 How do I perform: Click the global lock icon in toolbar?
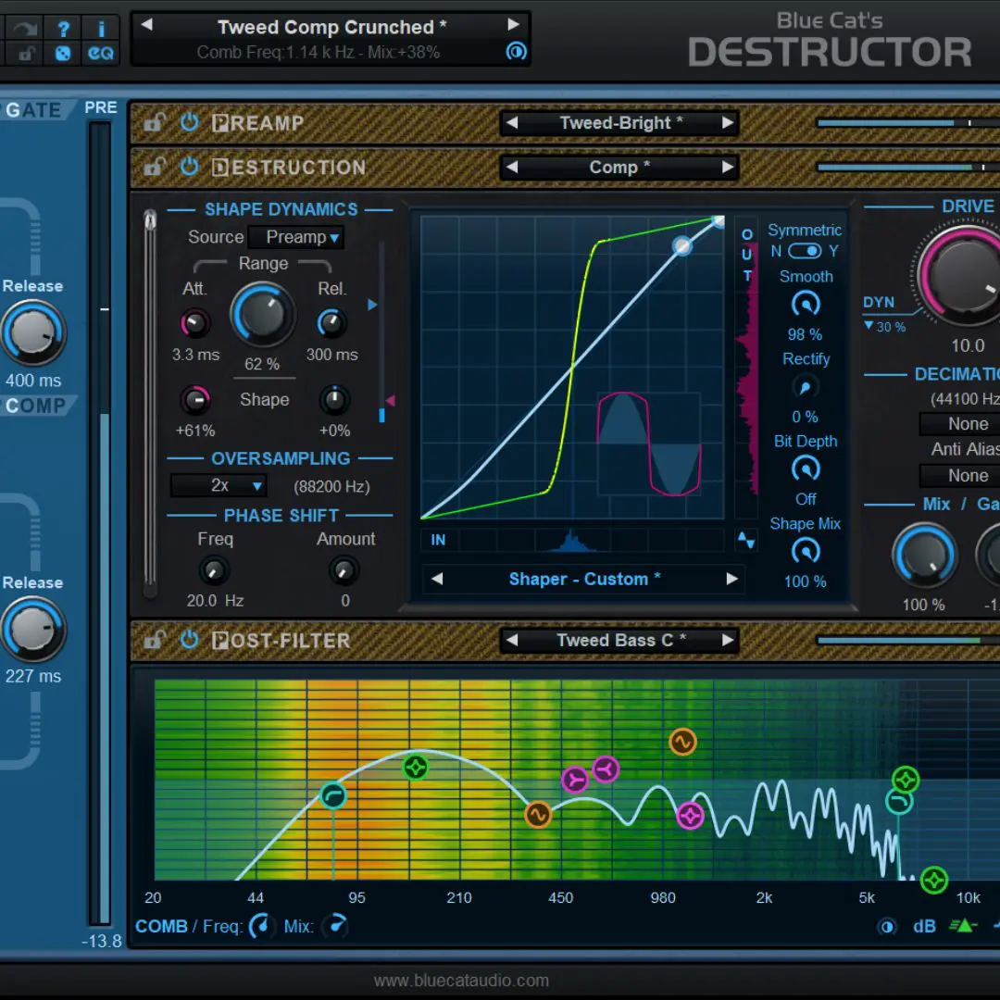(26, 54)
